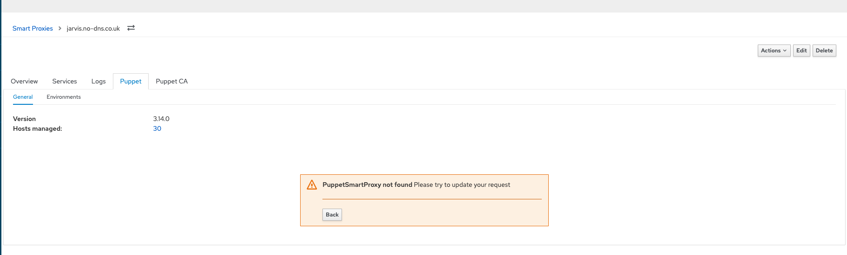
Task: Click the PuppetSmartProxy not found message
Action: (x=368, y=185)
